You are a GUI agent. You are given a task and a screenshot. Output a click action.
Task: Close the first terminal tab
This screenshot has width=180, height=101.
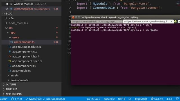(x=120, y=22)
